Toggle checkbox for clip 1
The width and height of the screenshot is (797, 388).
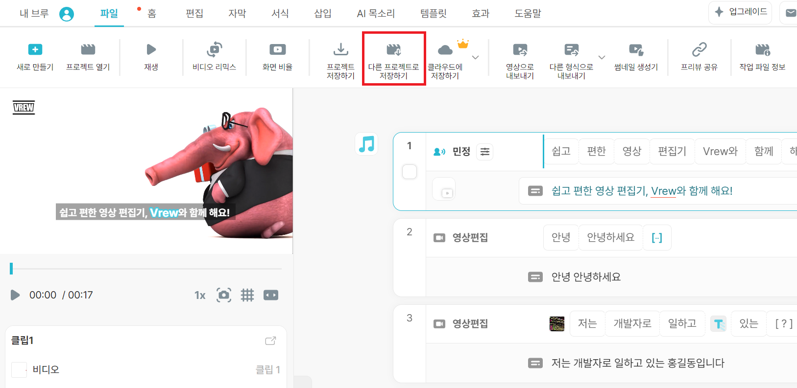point(410,172)
